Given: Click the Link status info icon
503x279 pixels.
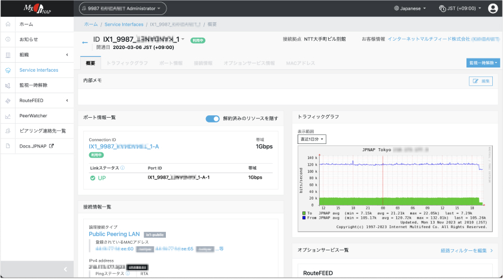Looking at the screenshot, I should 122,168.
